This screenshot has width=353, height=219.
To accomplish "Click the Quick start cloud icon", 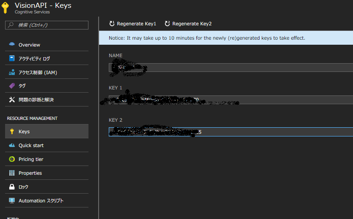I will tap(12, 145).
